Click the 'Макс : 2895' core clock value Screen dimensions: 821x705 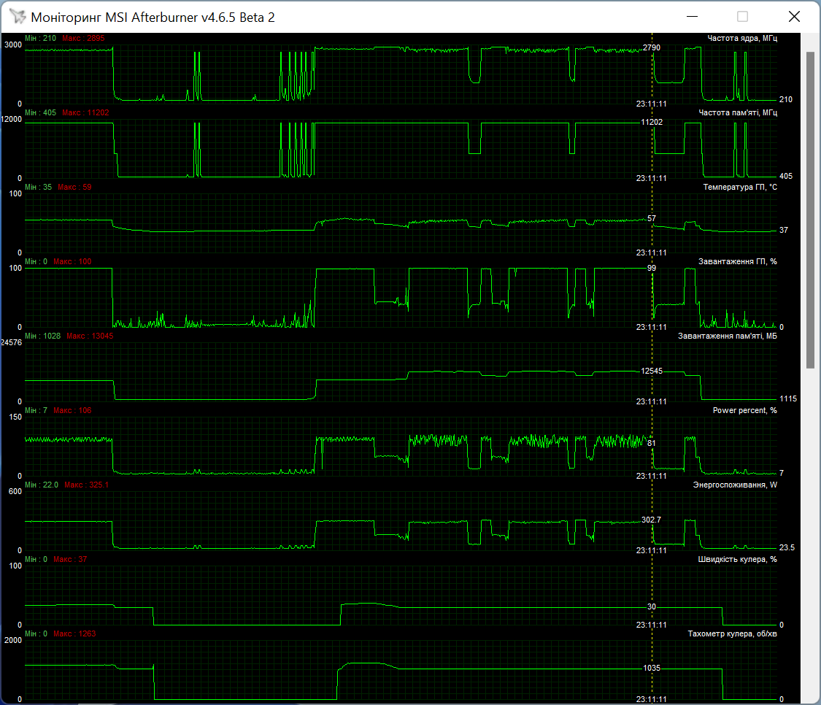pos(83,38)
